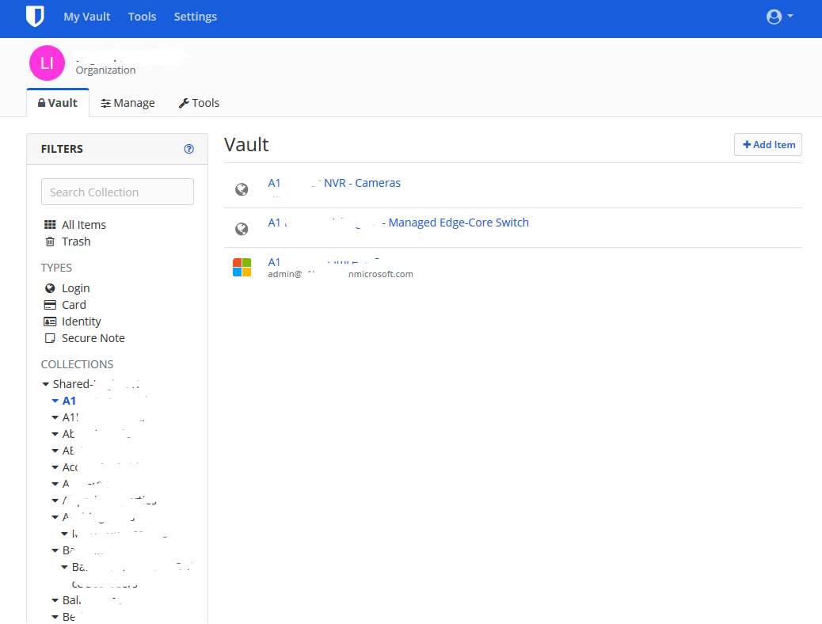The width and height of the screenshot is (822, 624).
Task: Focus the Search Collection input field
Action: [117, 192]
